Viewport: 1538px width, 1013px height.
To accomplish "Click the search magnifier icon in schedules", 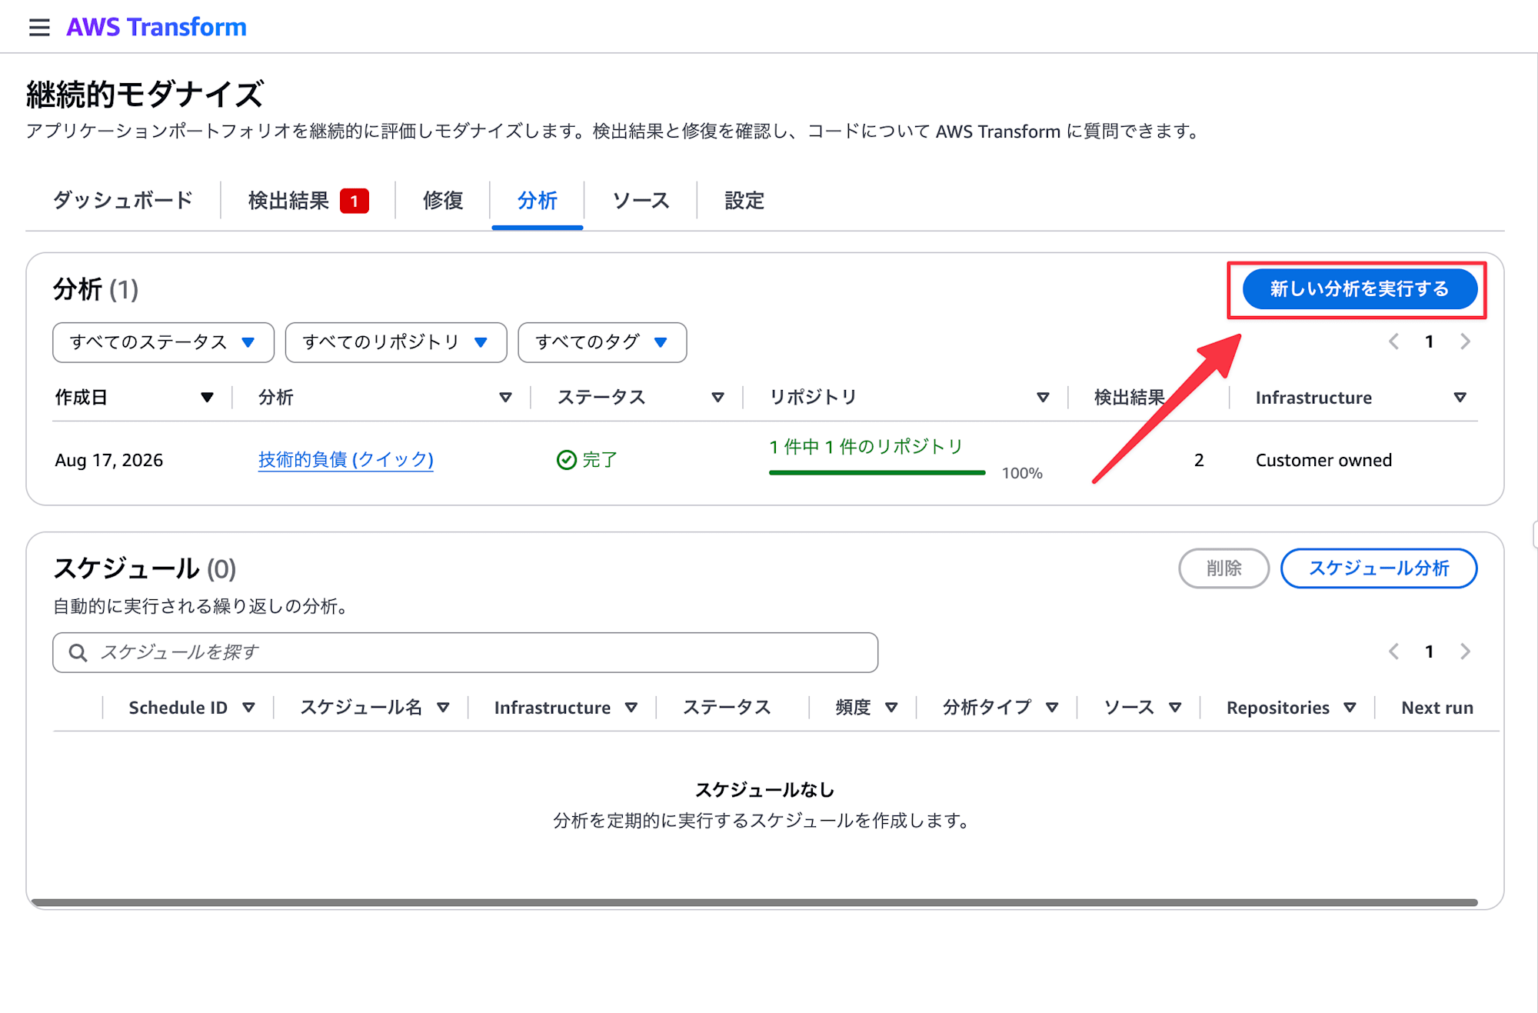I will [x=78, y=653].
